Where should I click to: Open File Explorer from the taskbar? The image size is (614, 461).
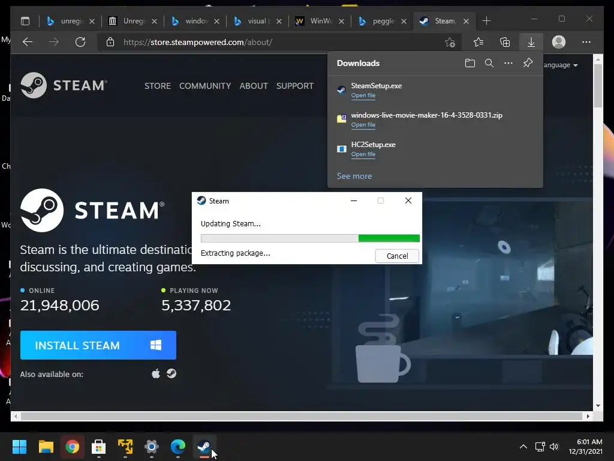pyautogui.click(x=46, y=447)
